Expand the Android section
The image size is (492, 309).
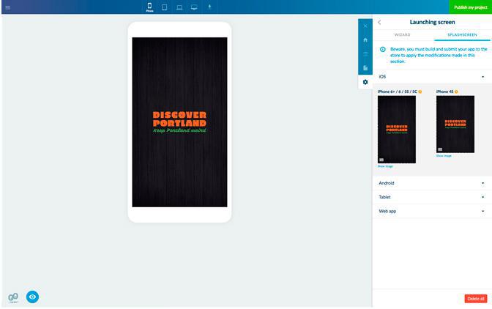click(432, 183)
